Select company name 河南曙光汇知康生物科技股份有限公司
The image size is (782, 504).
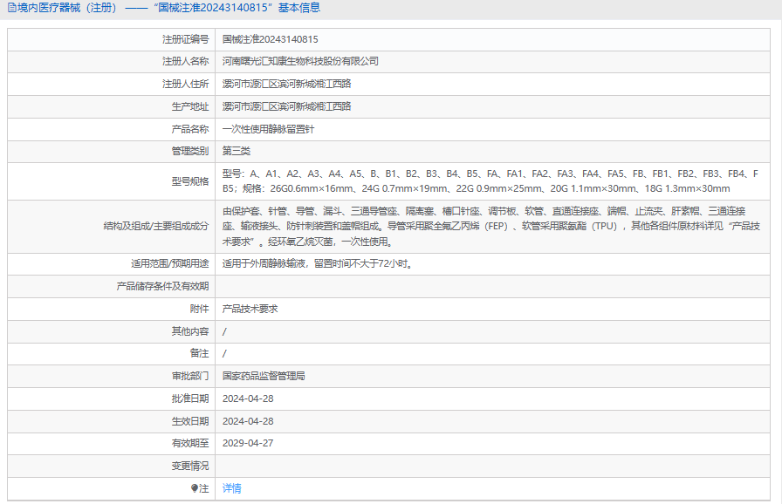300,61
